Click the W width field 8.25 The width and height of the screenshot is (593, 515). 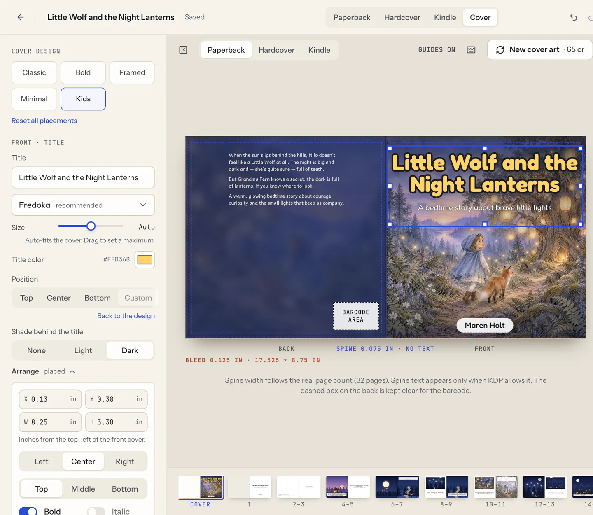coord(50,422)
